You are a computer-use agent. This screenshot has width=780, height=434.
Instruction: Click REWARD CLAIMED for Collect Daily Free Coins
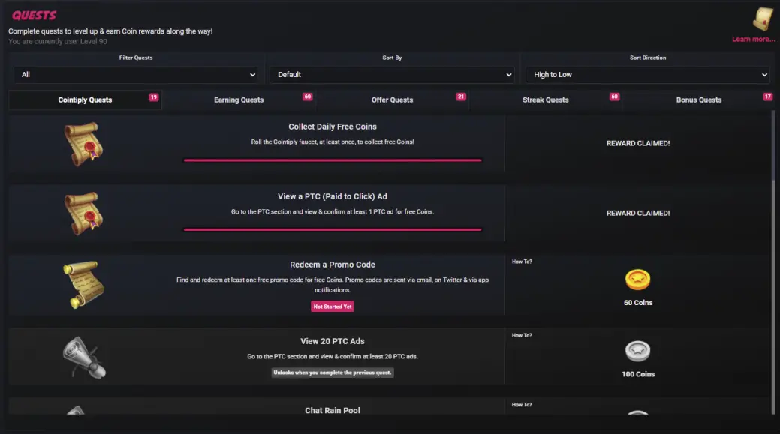point(637,143)
